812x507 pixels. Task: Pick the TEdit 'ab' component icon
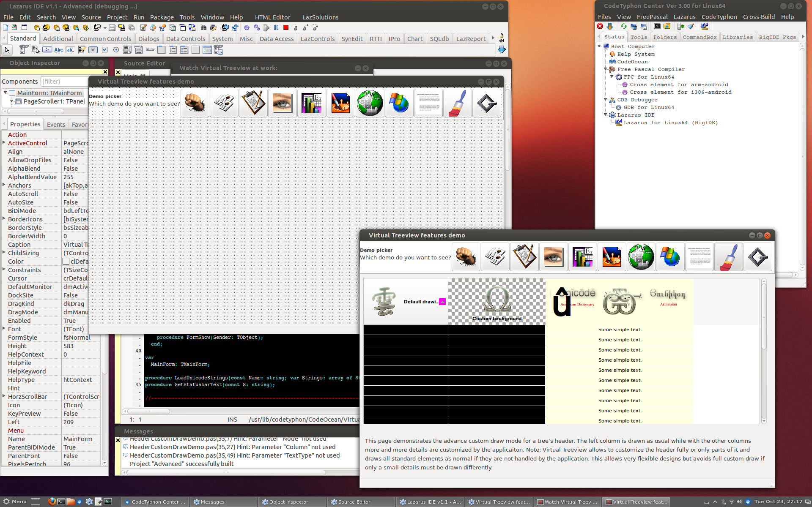click(x=70, y=50)
